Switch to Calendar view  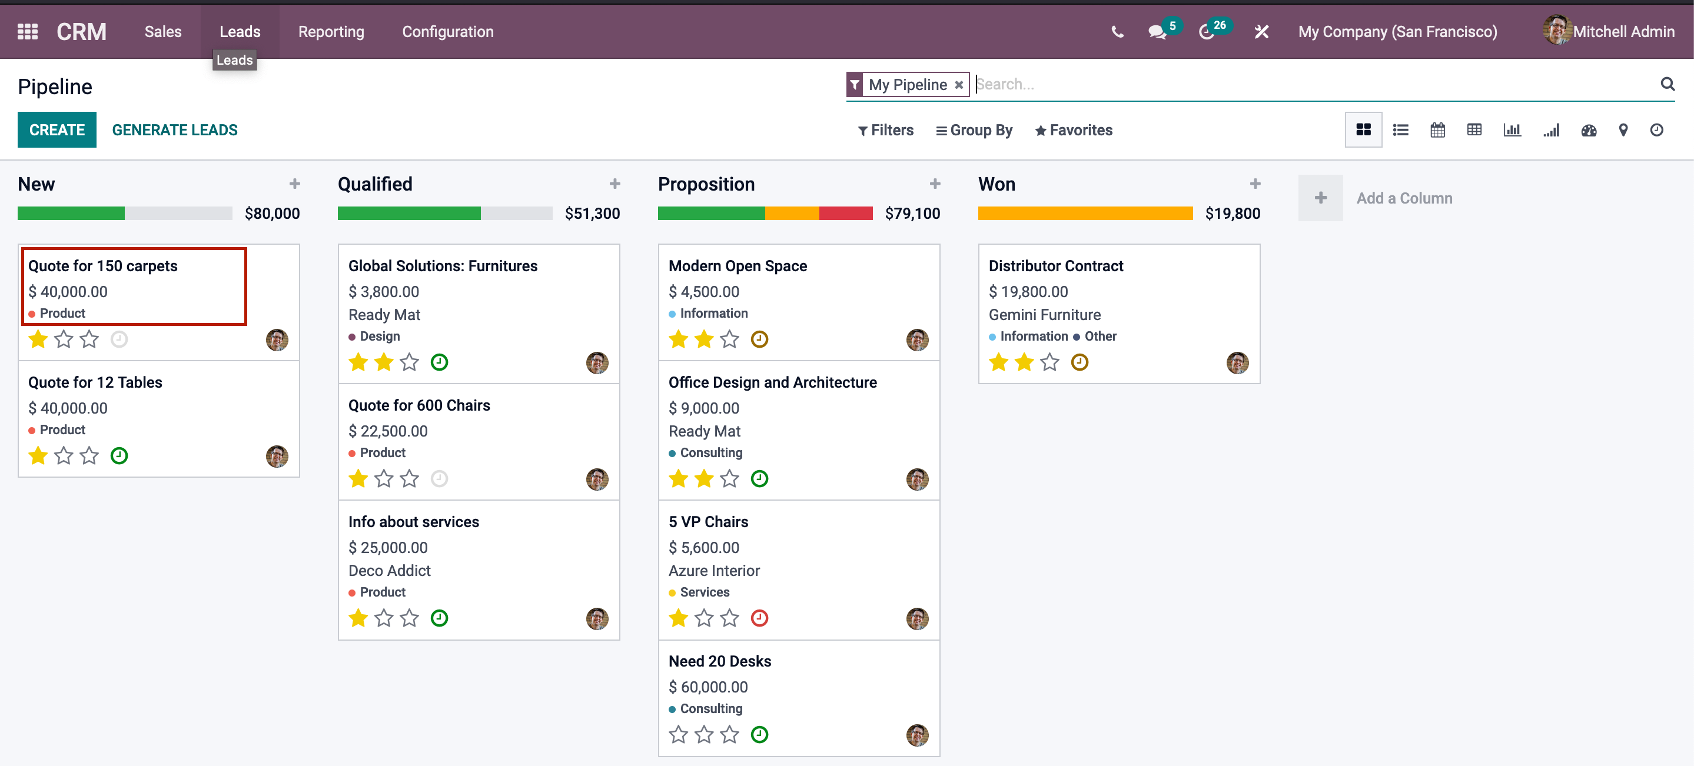tap(1437, 129)
